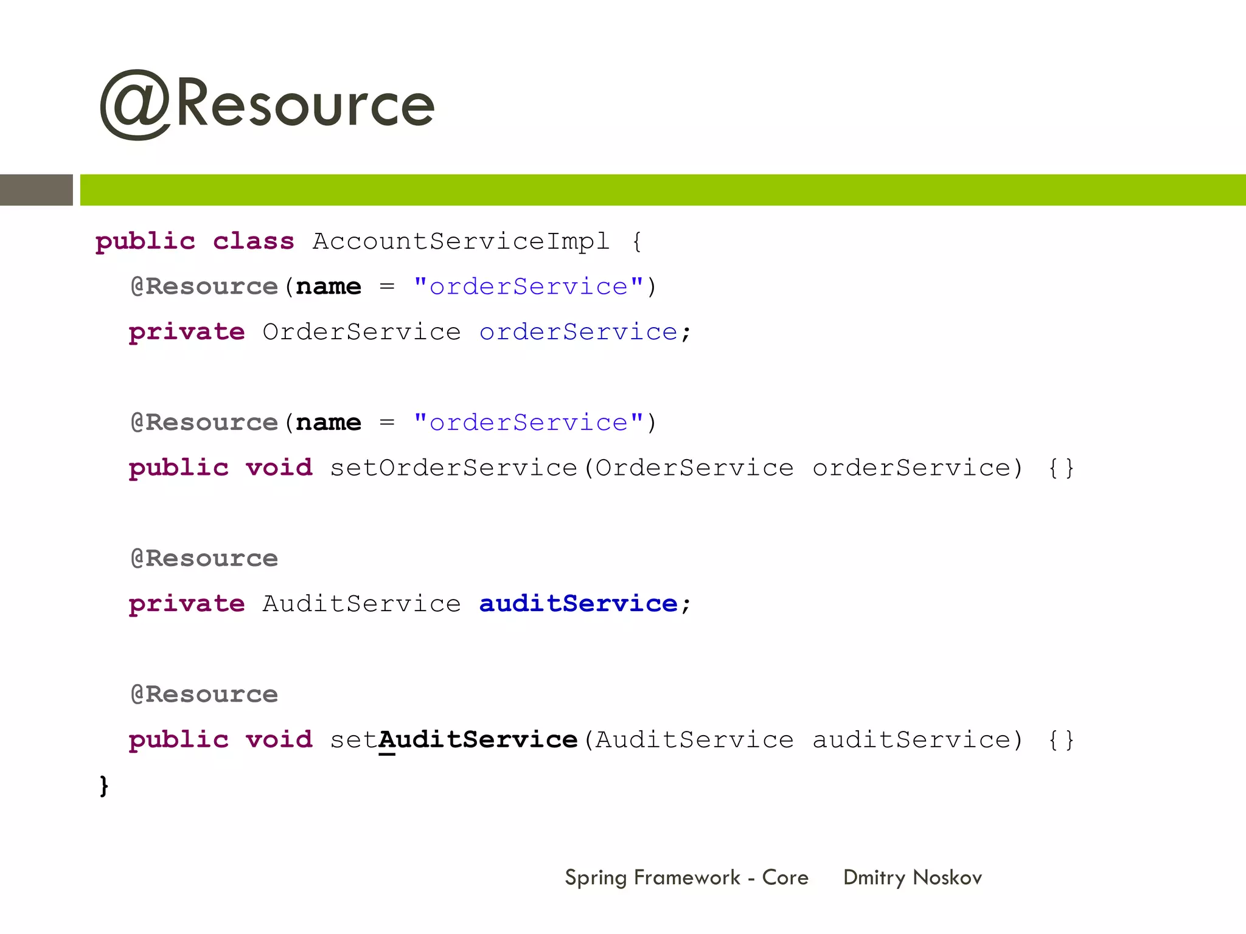This screenshot has width=1246, height=934.
Task: Click the closing brace of the class
Action: (x=104, y=785)
